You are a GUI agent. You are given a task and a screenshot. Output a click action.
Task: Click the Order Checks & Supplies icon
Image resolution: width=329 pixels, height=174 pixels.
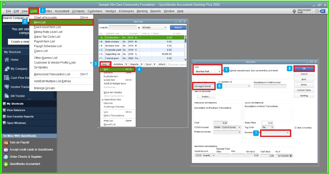(x=6, y=157)
